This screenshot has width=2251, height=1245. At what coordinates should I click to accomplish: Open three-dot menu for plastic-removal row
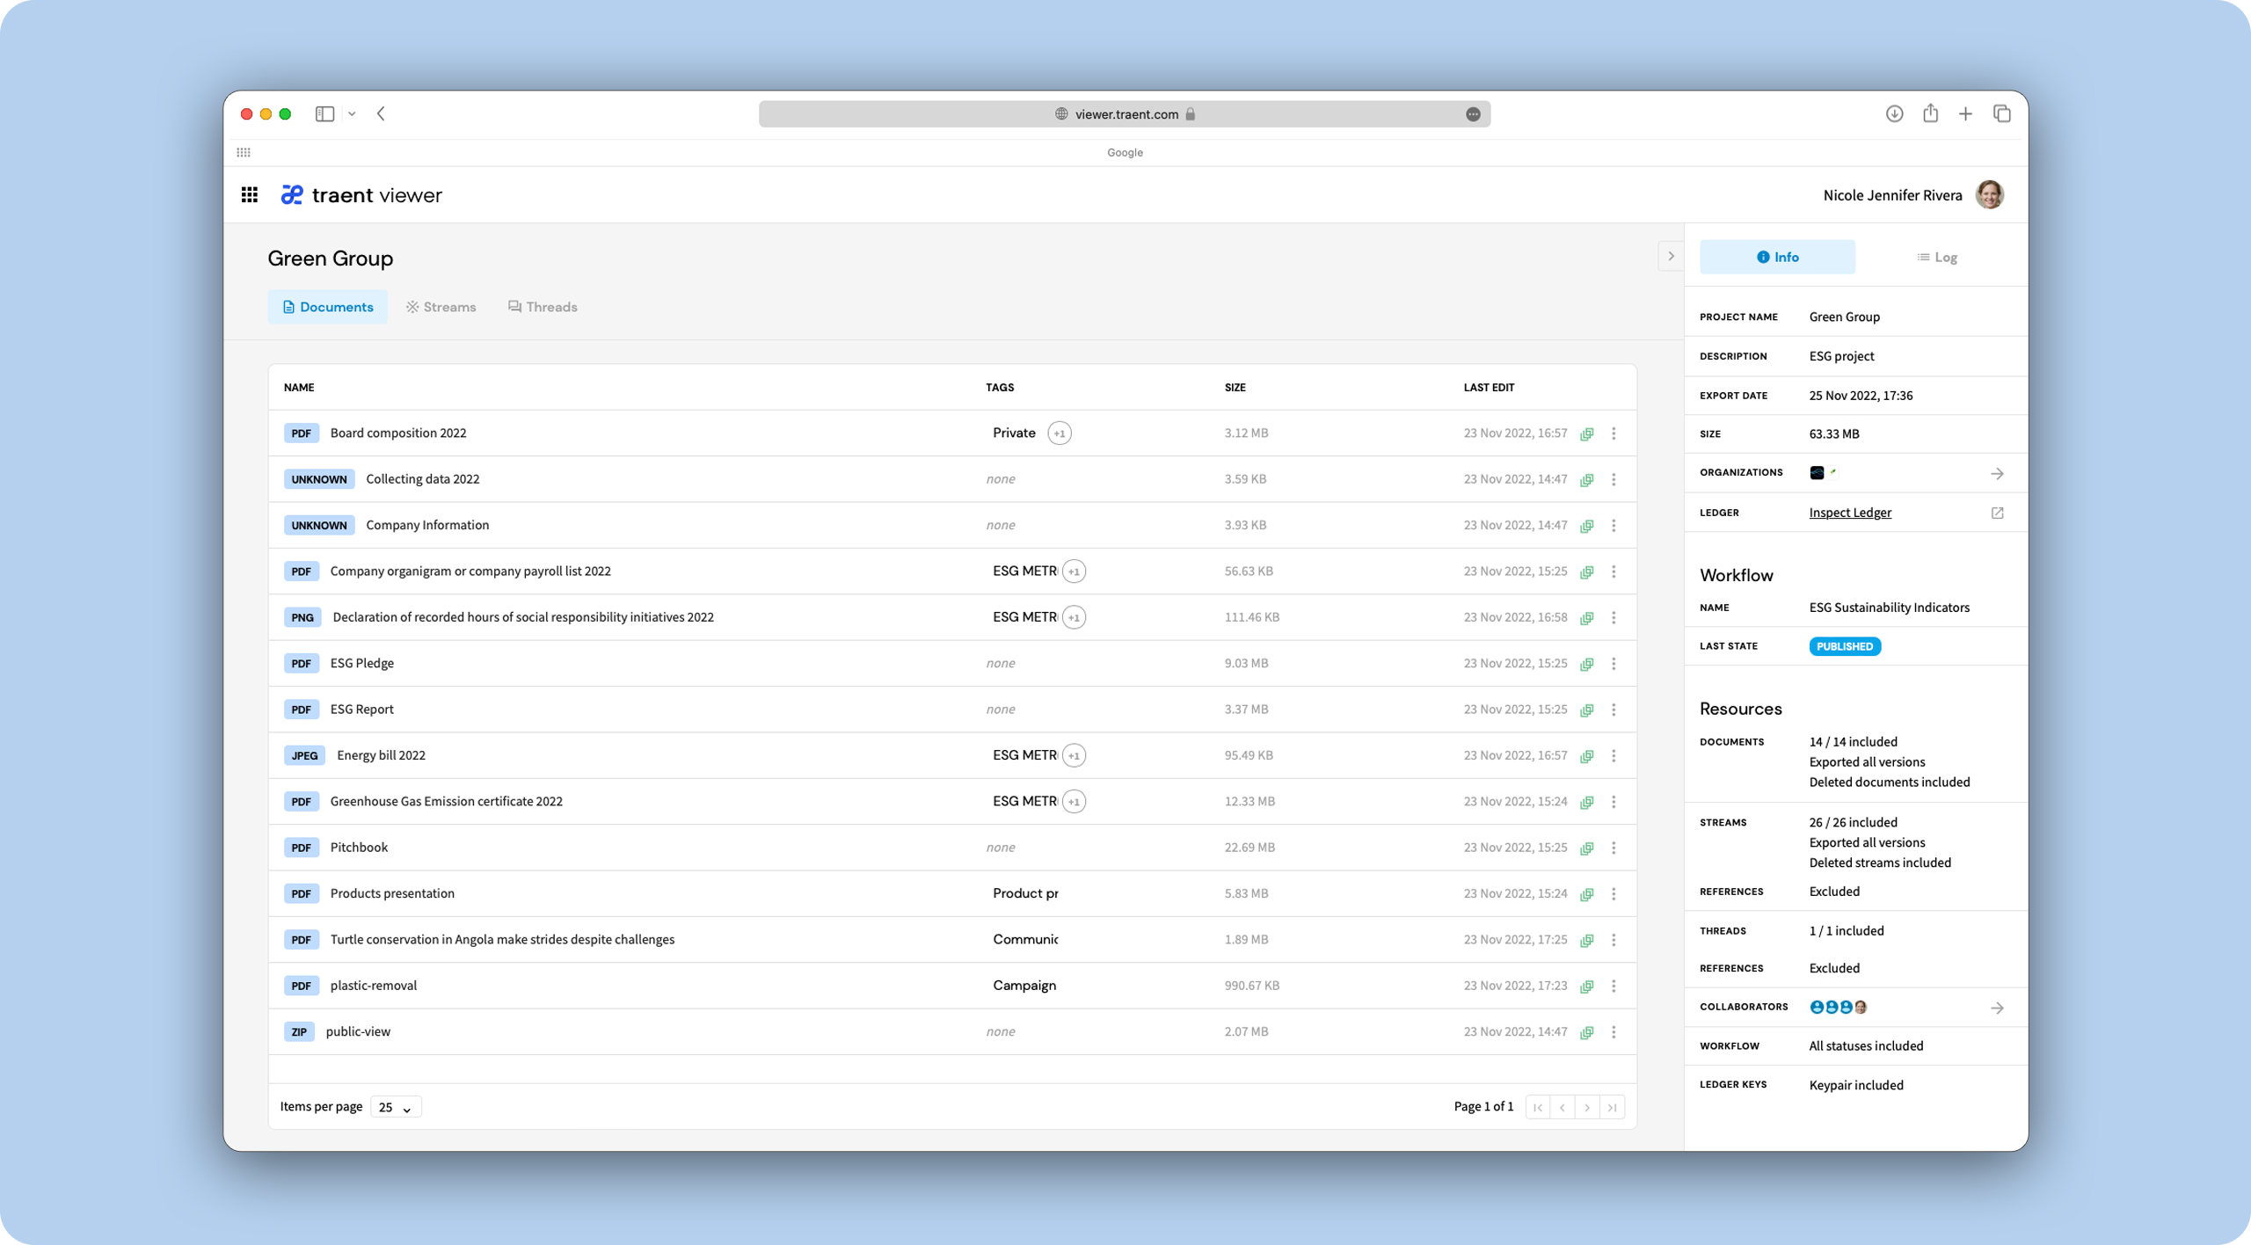(x=1614, y=986)
